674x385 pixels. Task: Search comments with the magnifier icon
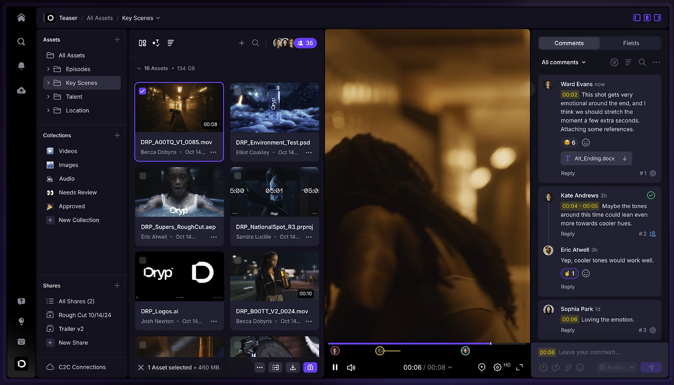(x=642, y=62)
